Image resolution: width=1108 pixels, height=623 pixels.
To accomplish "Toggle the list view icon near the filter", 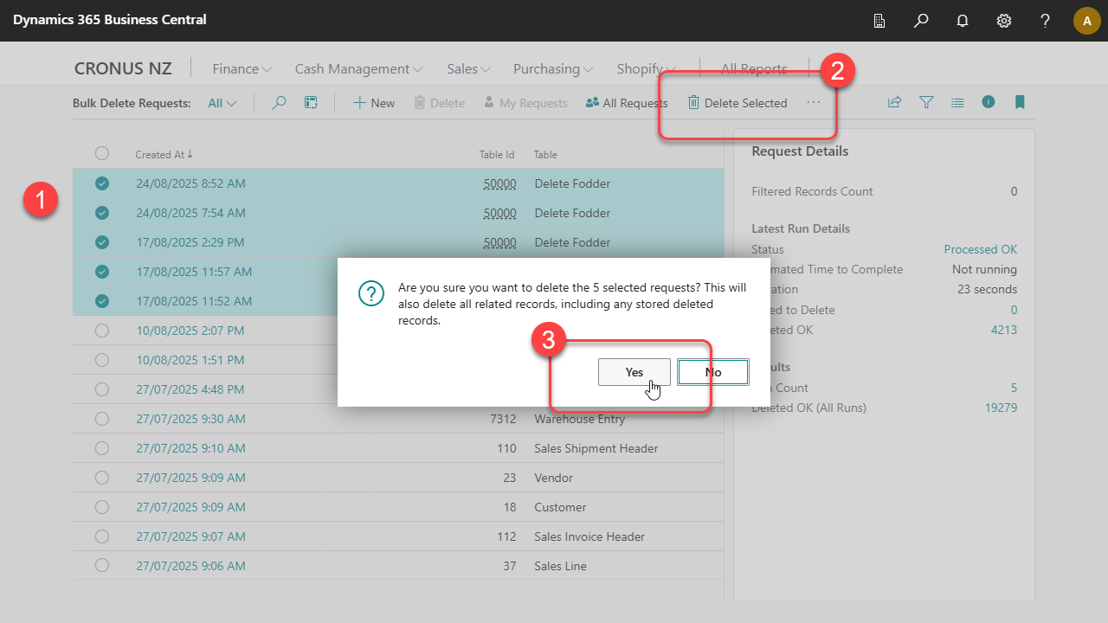I will point(957,102).
